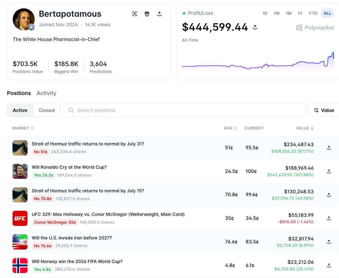
Task: Open Will Ronaldo Cry market
Action: click(69, 167)
